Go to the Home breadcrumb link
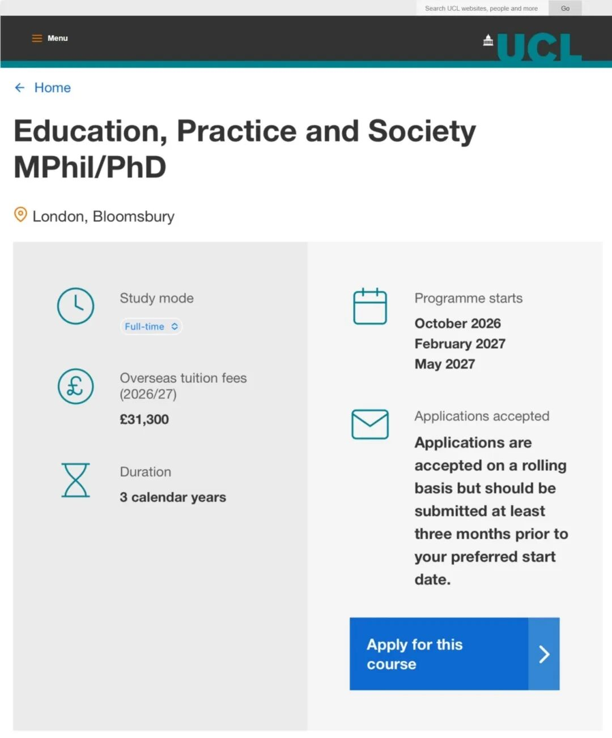The width and height of the screenshot is (612, 738). coord(53,88)
